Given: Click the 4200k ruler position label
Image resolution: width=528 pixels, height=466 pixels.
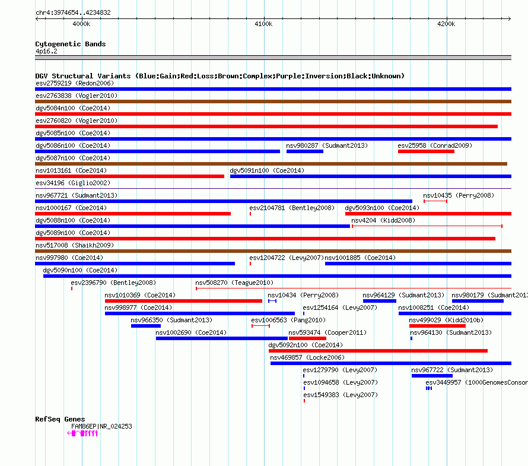Looking at the screenshot, I should [x=446, y=24].
